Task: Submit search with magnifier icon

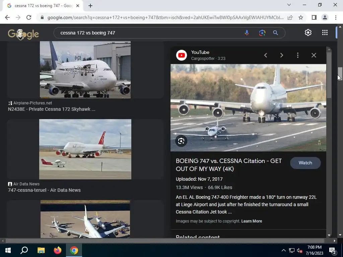Action: 276,33
